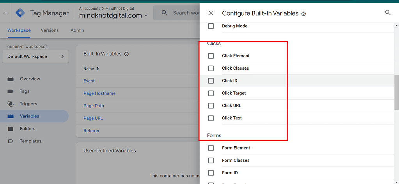Enable the Debug Mode checkbox
Image resolution: width=399 pixels, height=184 pixels.
pyautogui.click(x=211, y=26)
